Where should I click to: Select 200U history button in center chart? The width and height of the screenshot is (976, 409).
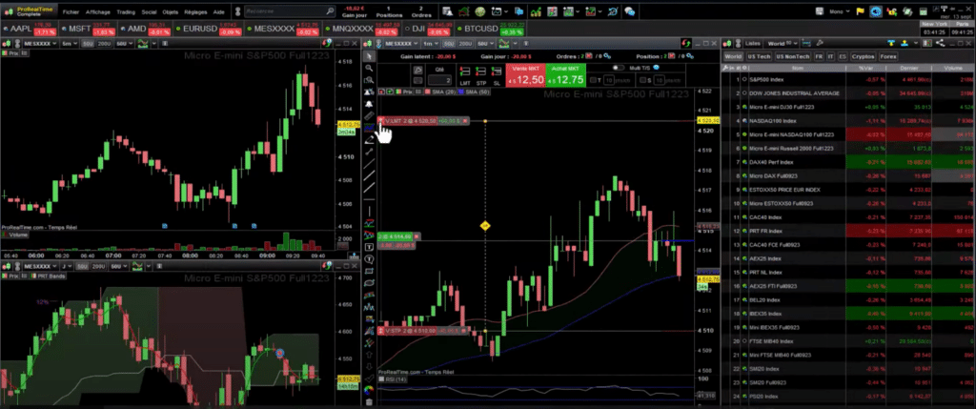pos(465,44)
